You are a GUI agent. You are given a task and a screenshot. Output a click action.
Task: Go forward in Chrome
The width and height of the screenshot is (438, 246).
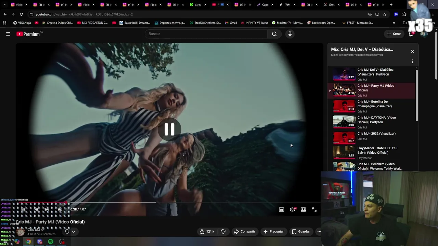(13, 14)
